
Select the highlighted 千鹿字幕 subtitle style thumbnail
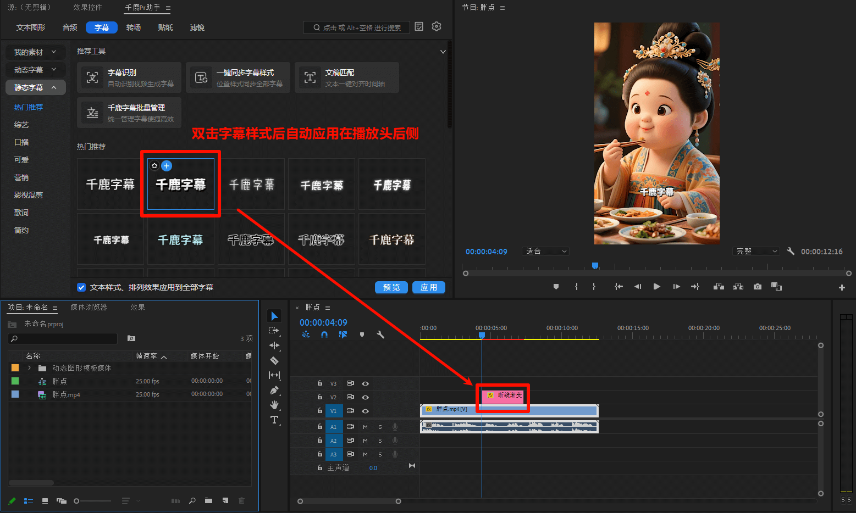[180, 184]
